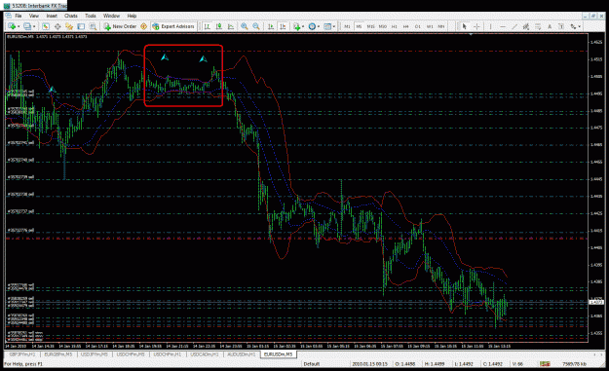Image resolution: width=609 pixels, height=371 pixels.
Task: Switch to EURGBPm,M5 chart tab
Action: (57, 354)
